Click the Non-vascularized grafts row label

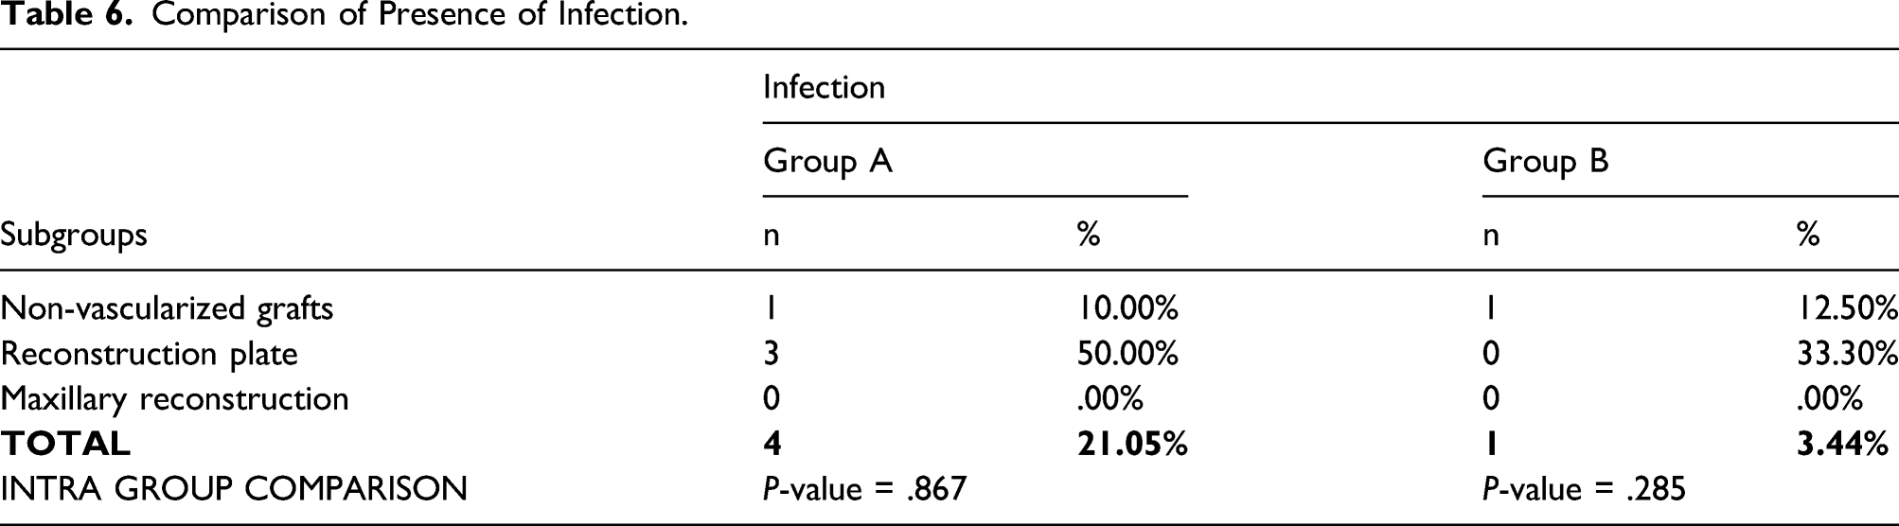tap(167, 308)
